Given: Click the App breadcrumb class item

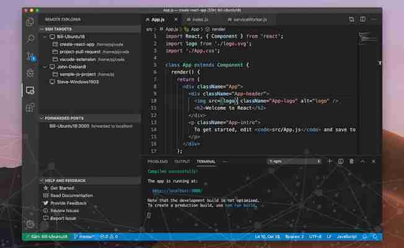Looking at the screenshot, I should tap(192, 29).
